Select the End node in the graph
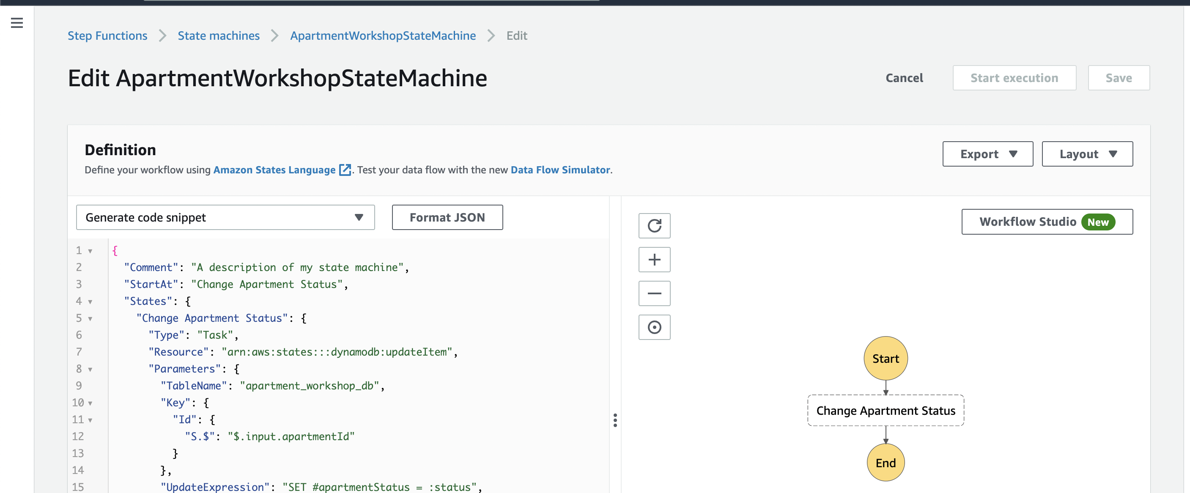The width and height of the screenshot is (1190, 493). tap(885, 463)
